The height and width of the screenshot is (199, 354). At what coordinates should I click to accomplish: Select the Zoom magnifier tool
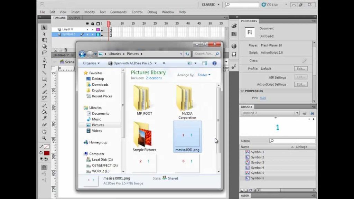[x=44, y=138]
